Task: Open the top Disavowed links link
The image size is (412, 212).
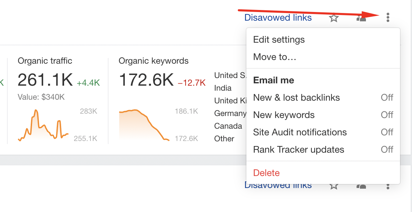Action: tap(278, 18)
